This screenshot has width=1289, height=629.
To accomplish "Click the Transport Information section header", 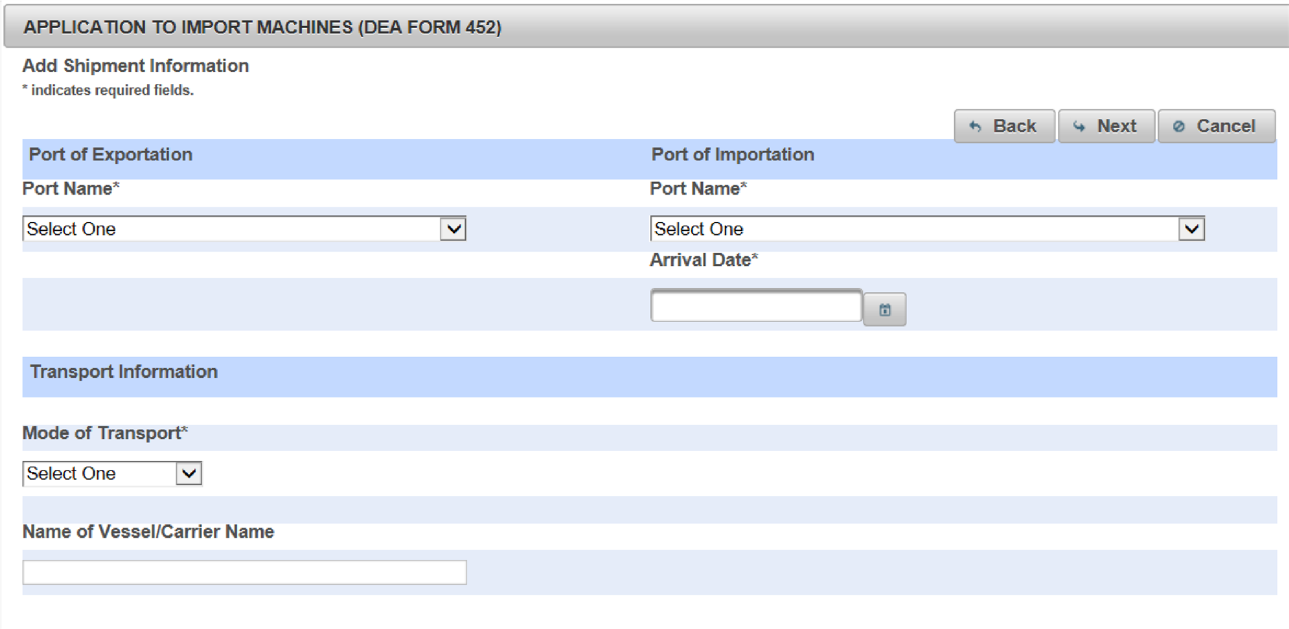I will click(x=124, y=372).
